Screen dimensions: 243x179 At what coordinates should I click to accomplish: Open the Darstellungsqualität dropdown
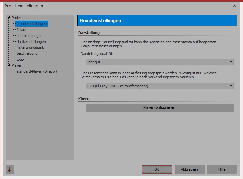[159, 62]
